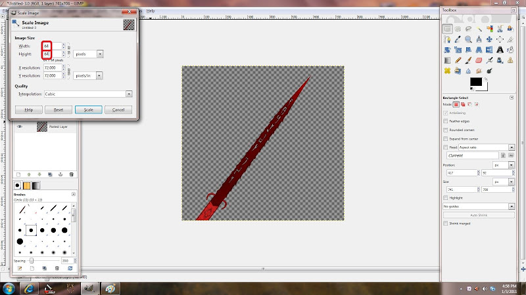Screen dimensions: 526x295
Task: Switch to the Patterns tab
Action: pos(26,186)
